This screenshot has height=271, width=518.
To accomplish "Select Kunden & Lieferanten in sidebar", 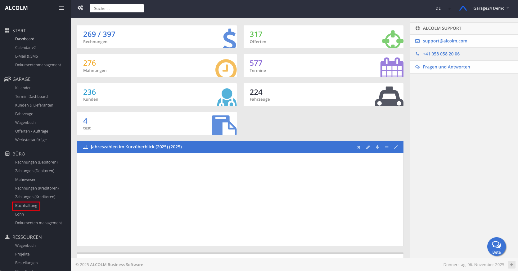I will coord(34,105).
